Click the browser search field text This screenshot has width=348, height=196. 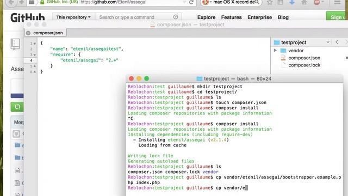[234, 2]
